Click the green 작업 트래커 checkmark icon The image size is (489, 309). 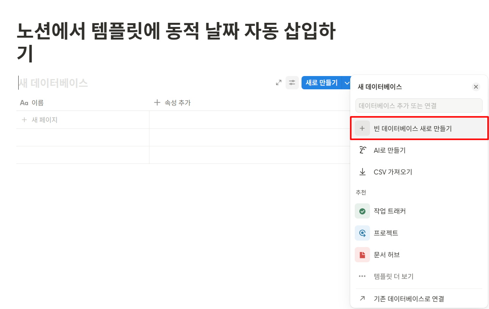click(x=362, y=211)
